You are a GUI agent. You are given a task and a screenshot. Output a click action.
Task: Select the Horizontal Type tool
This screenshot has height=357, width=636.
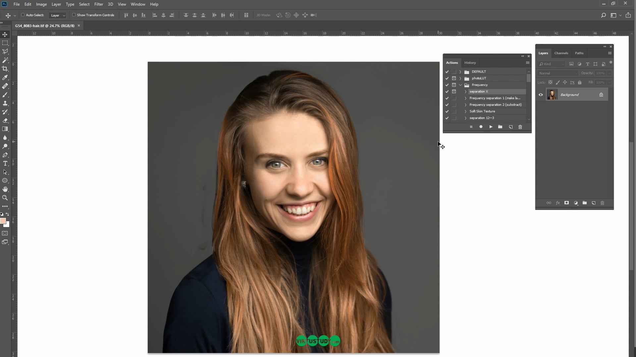click(5, 163)
